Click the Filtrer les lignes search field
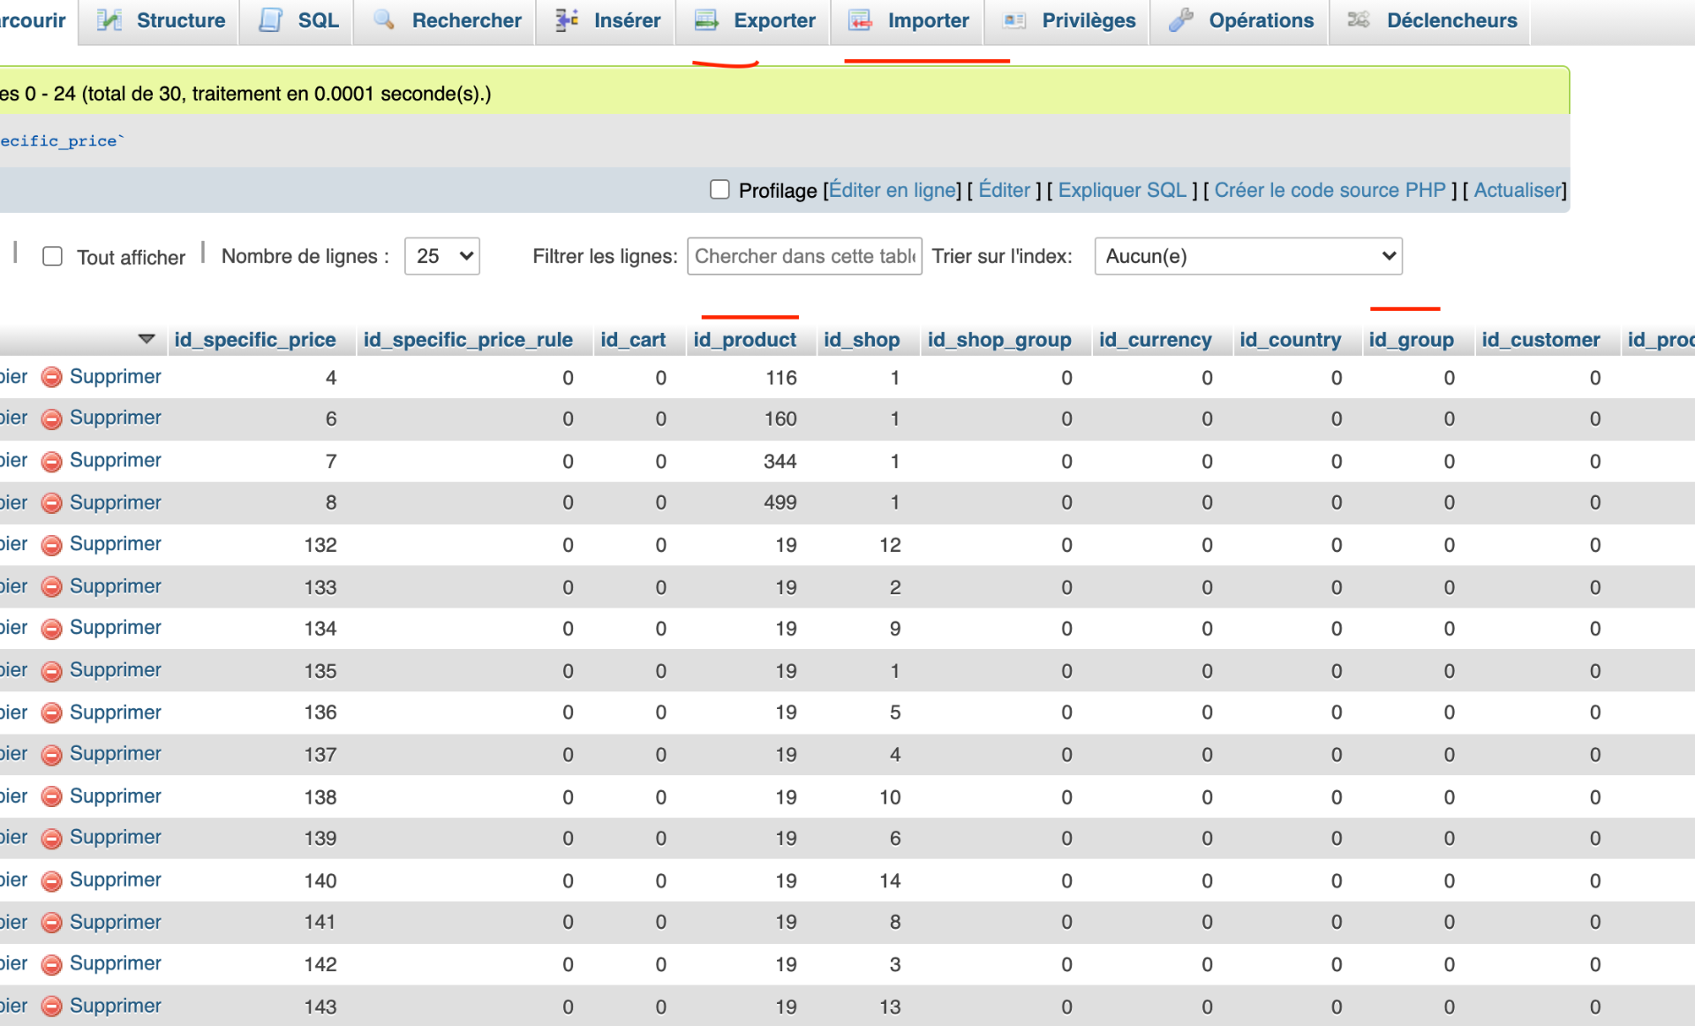1695x1026 pixels. pyautogui.click(x=804, y=256)
